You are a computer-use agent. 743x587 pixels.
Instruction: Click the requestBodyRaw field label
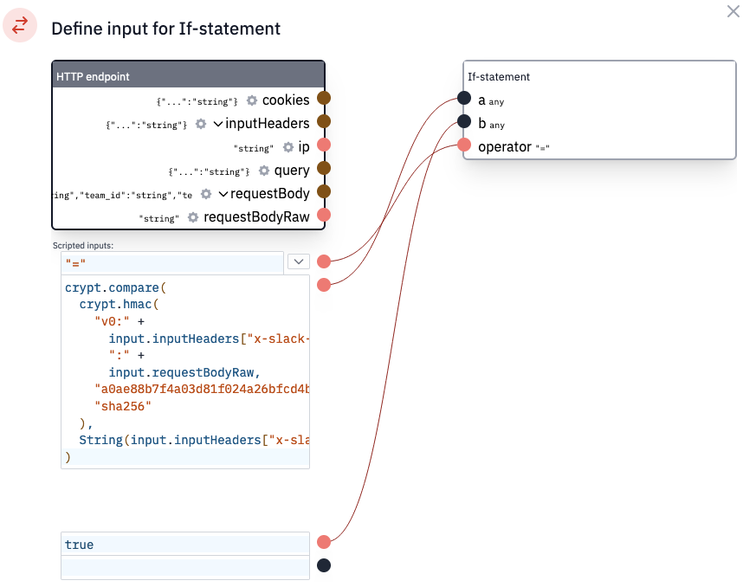pos(256,217)
